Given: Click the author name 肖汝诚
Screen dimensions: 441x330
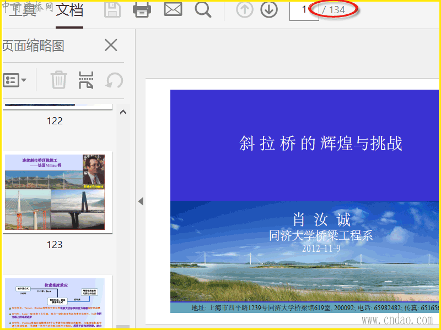Looking at the screenshot, I should pos(321,219).
